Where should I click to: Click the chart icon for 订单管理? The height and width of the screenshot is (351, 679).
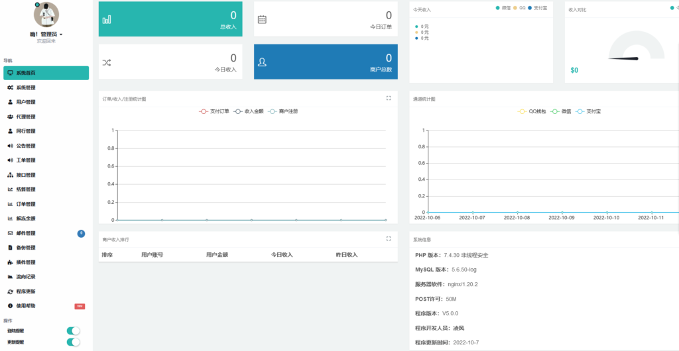[11, 204]
